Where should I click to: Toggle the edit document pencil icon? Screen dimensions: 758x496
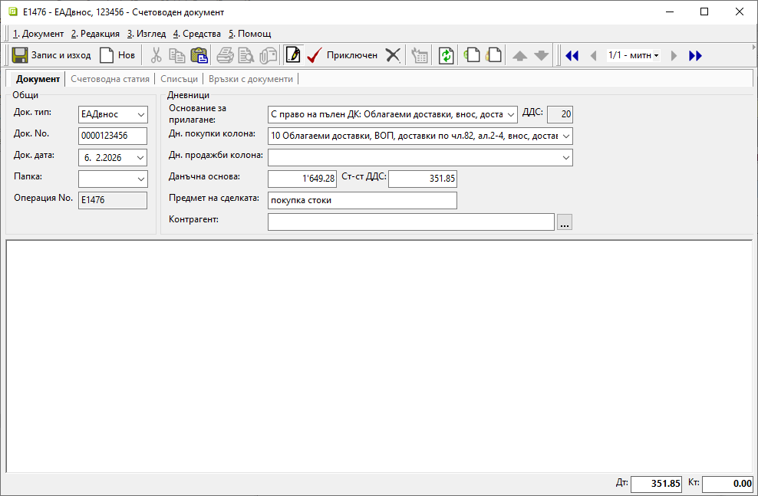point(292,55)
